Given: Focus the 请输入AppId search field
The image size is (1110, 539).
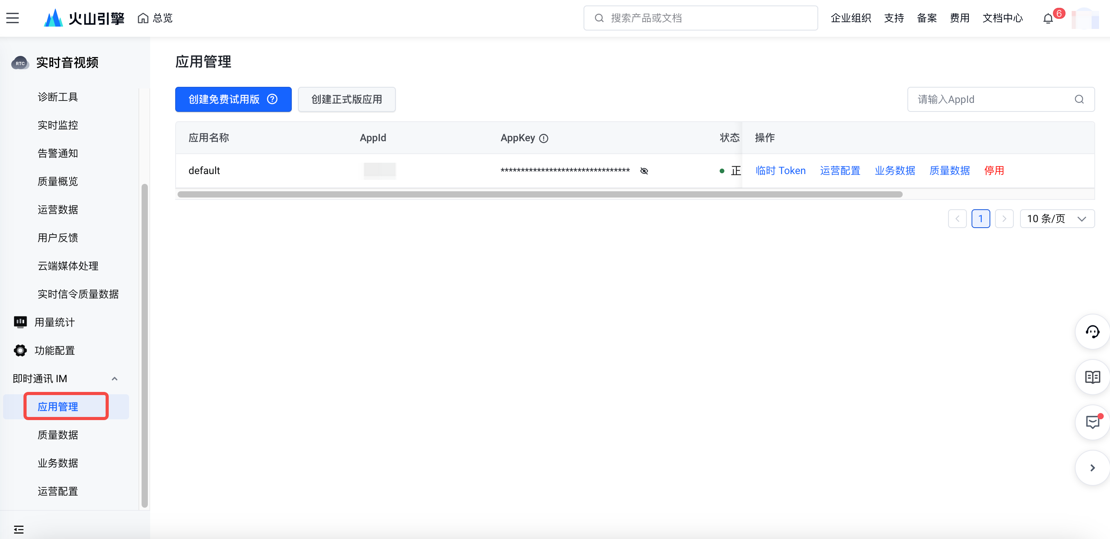Looking at the screenshot, I should [x=1000, y=99].
